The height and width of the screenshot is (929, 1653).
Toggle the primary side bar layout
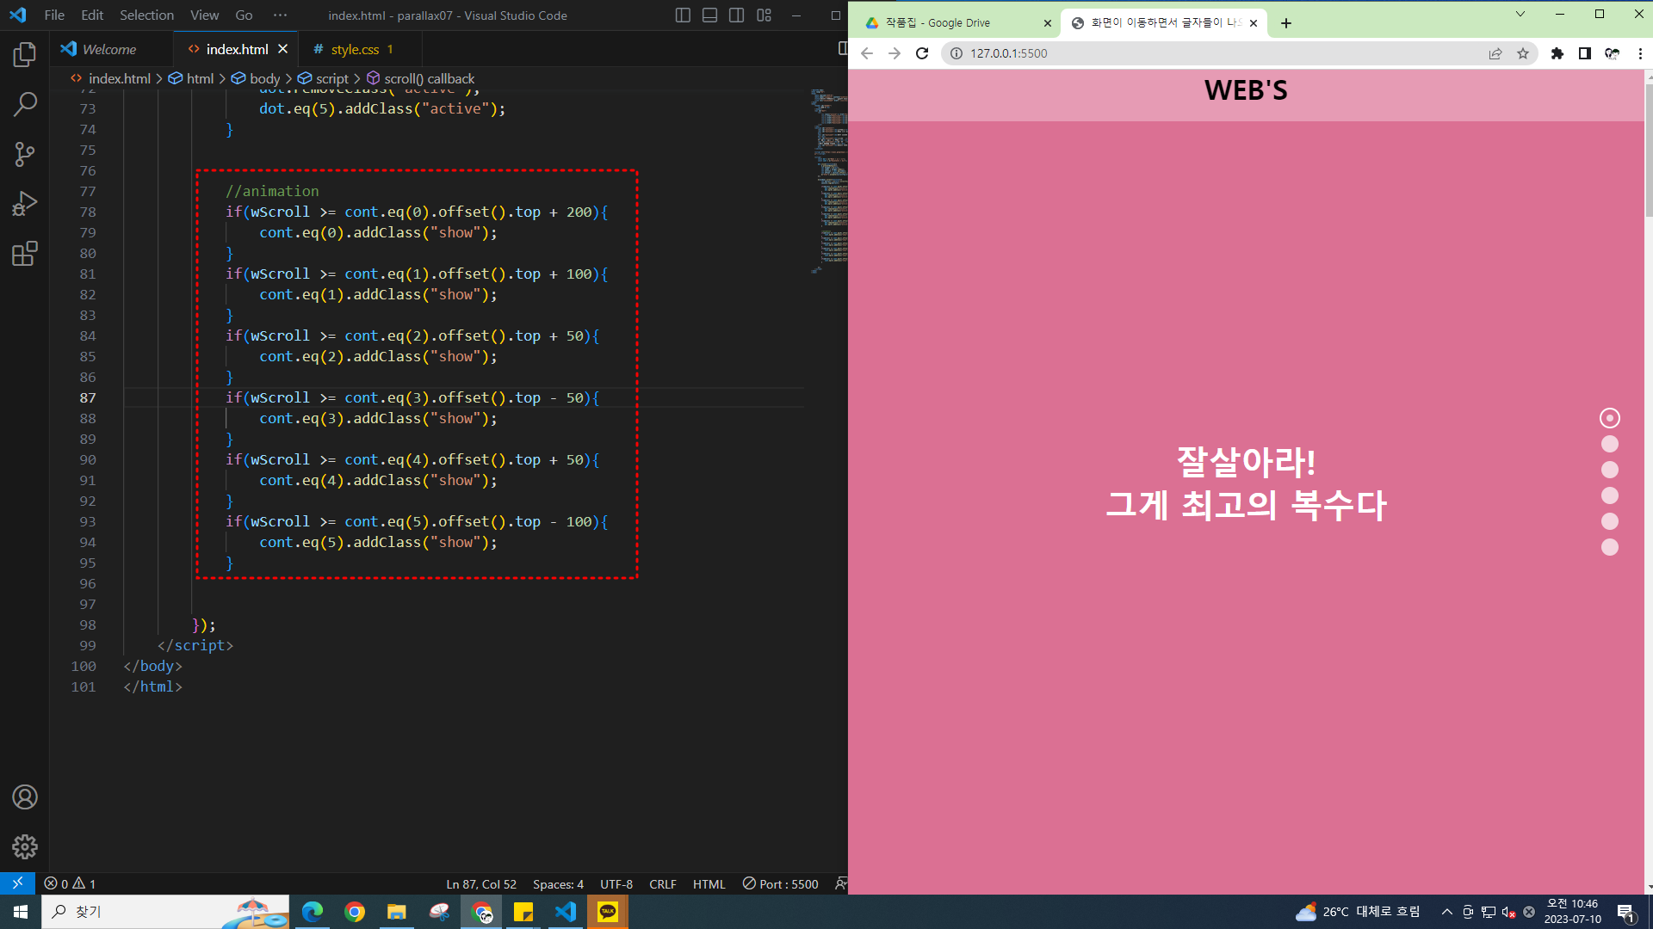point(683,15)
